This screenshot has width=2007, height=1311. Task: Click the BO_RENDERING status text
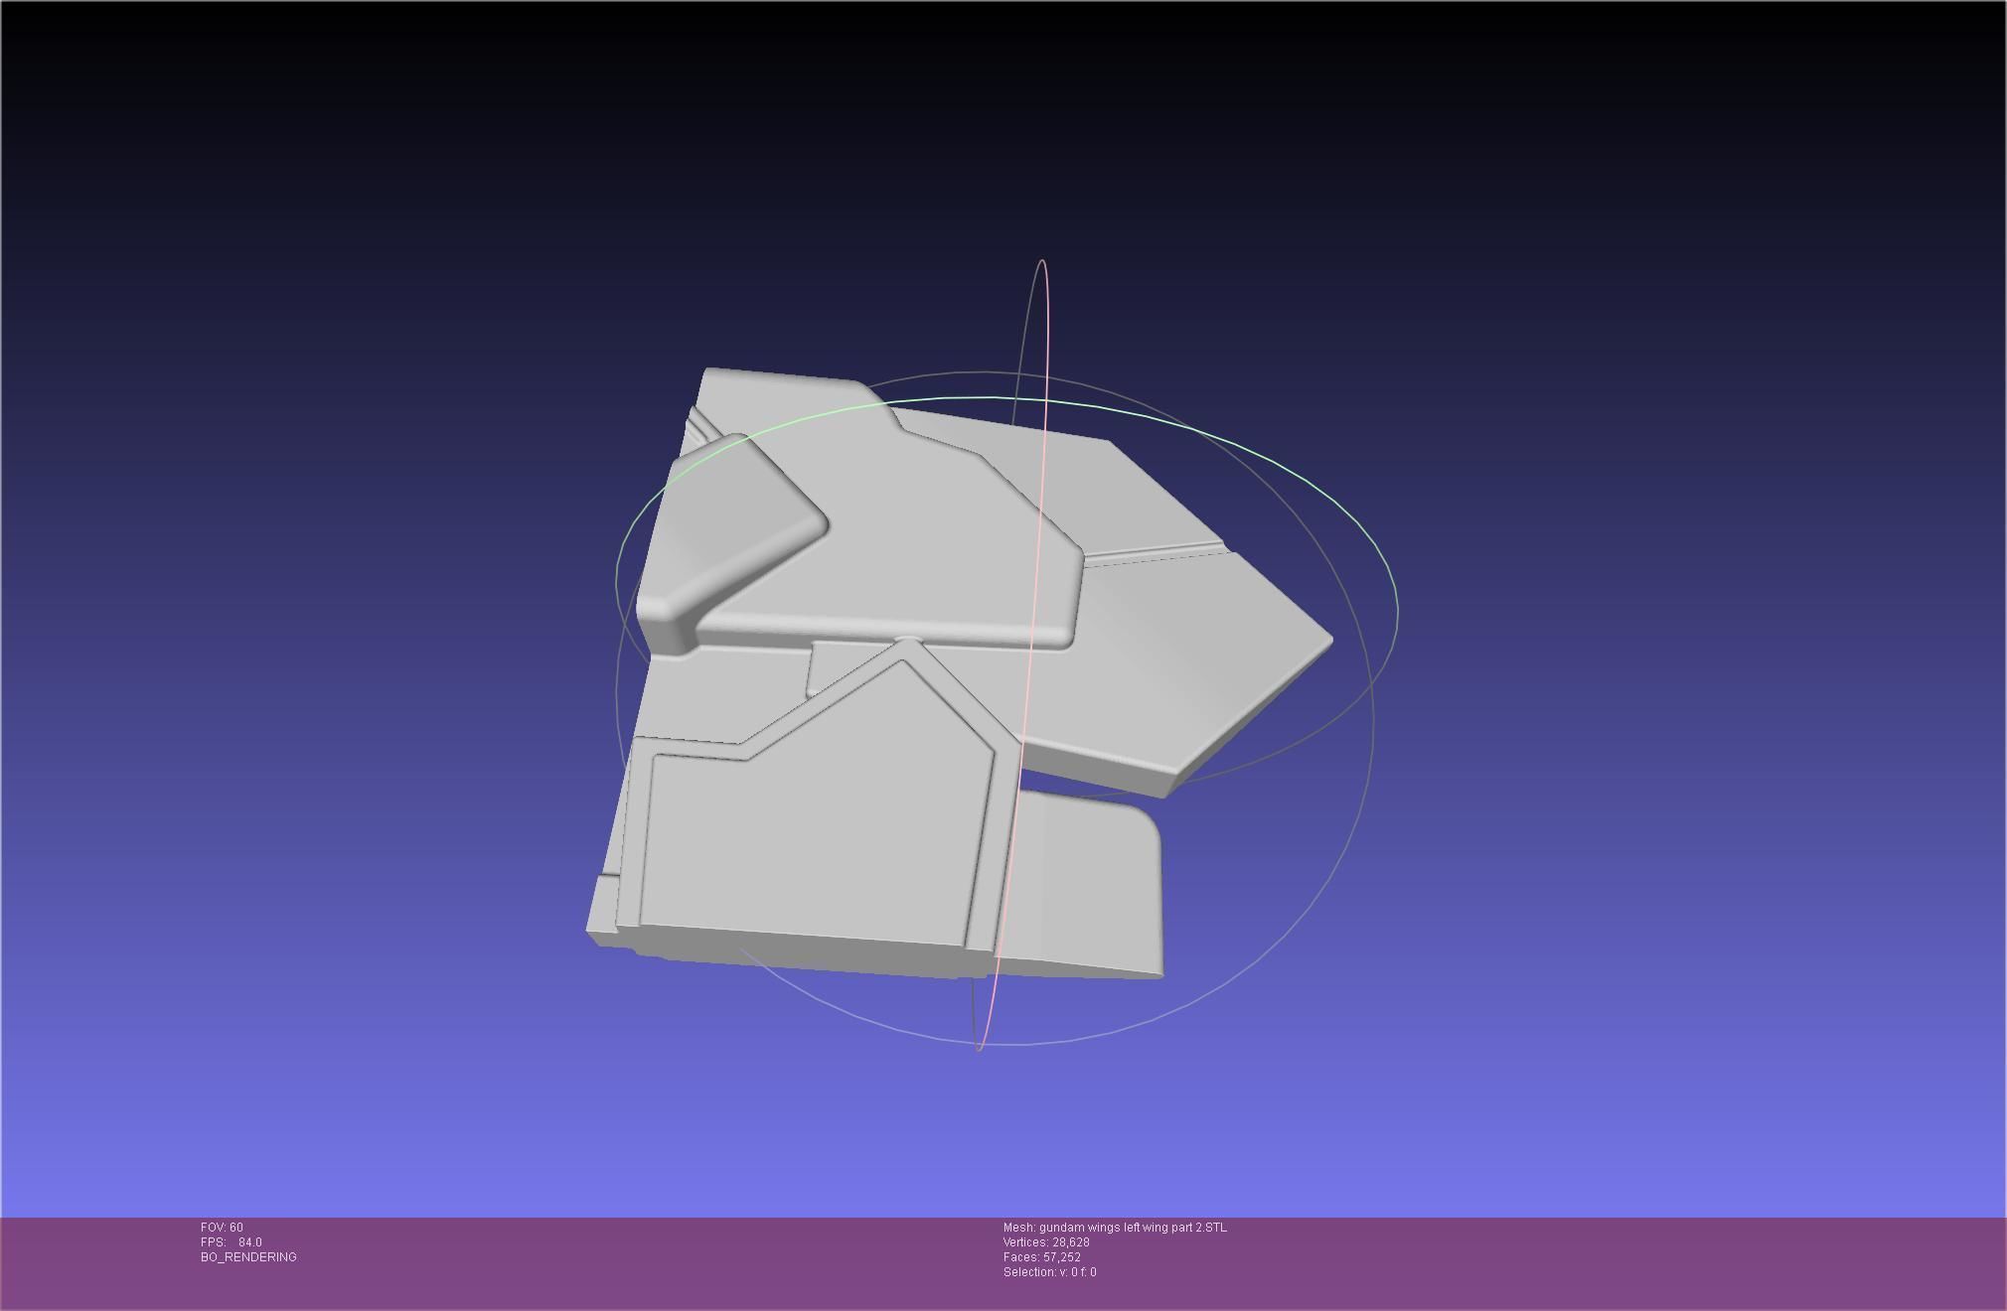(248, 1257)
